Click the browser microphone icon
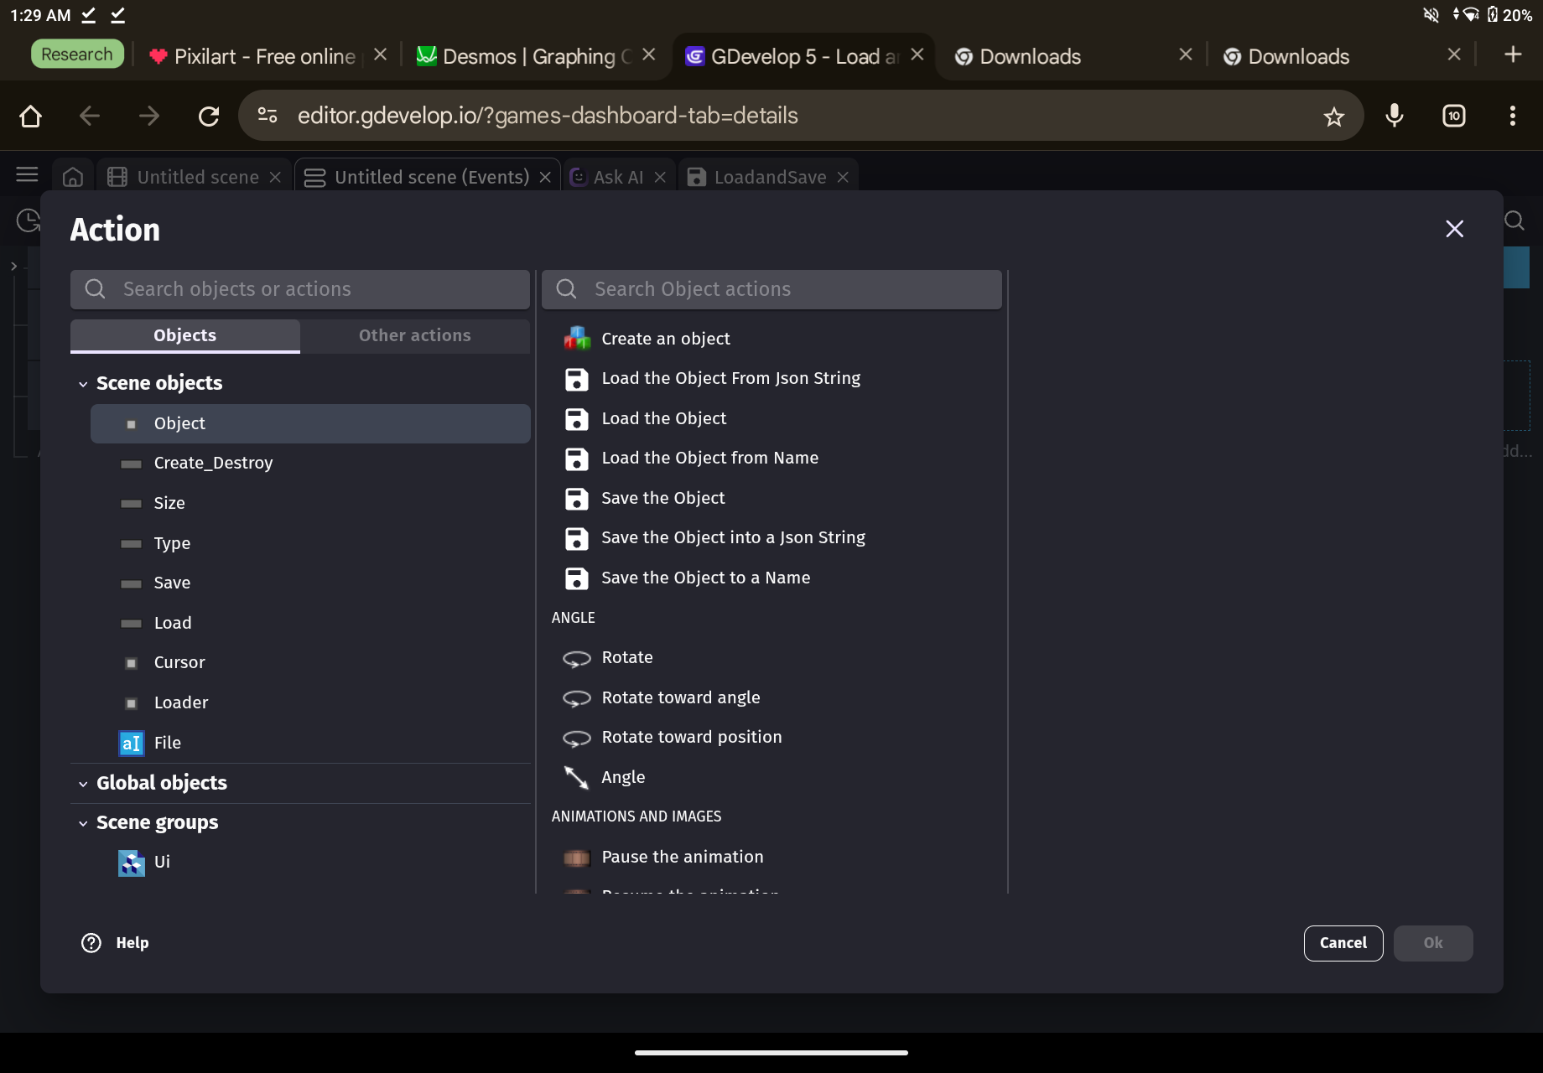Screen dimensions: 1543x1073 (x=1395, y=116)
